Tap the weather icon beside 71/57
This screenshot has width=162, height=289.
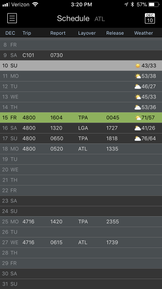138,117
